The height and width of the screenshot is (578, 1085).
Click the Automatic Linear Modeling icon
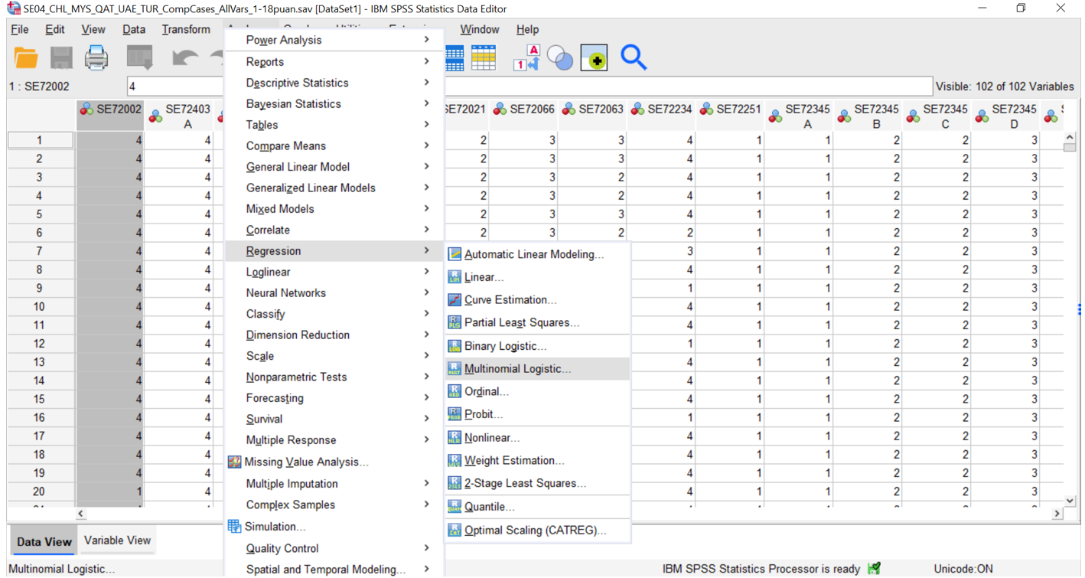click(x=455, y=254)
